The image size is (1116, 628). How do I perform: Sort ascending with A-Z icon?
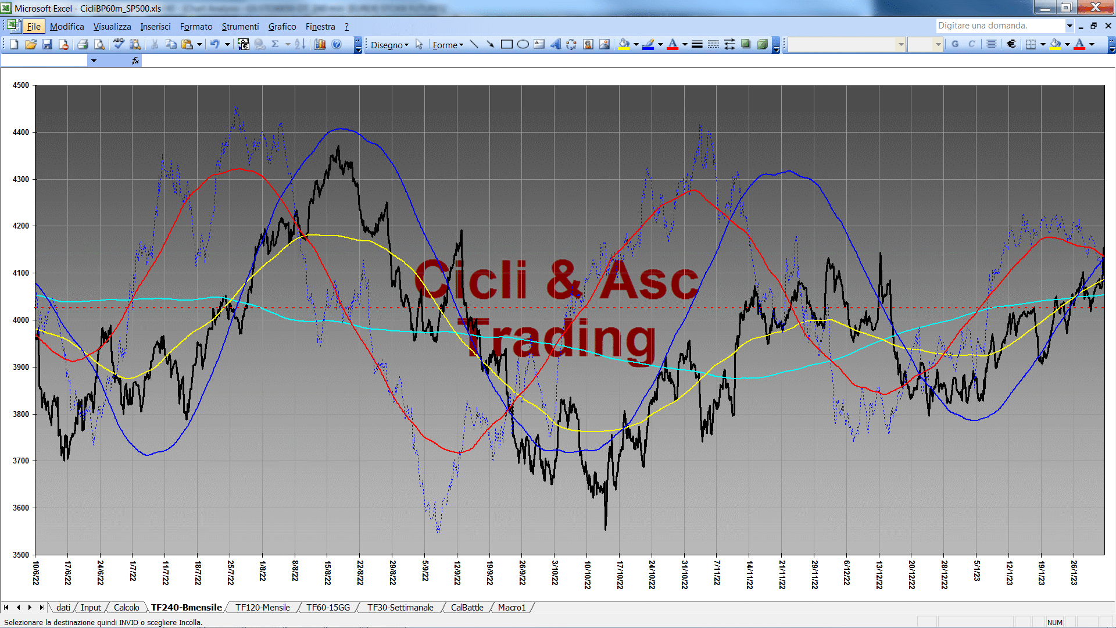(x=299, y=44)
